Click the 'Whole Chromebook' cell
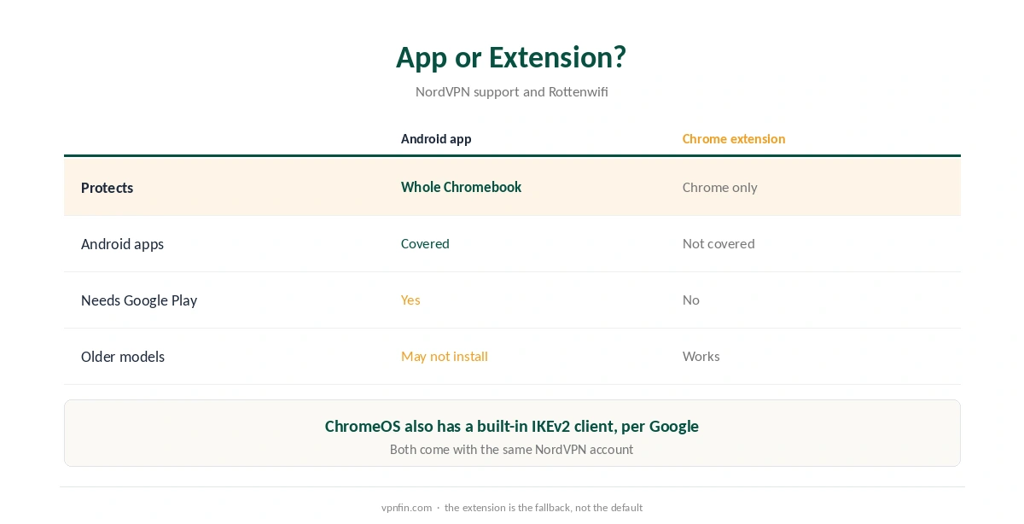The image size is (1024, 524). (461, 187)
